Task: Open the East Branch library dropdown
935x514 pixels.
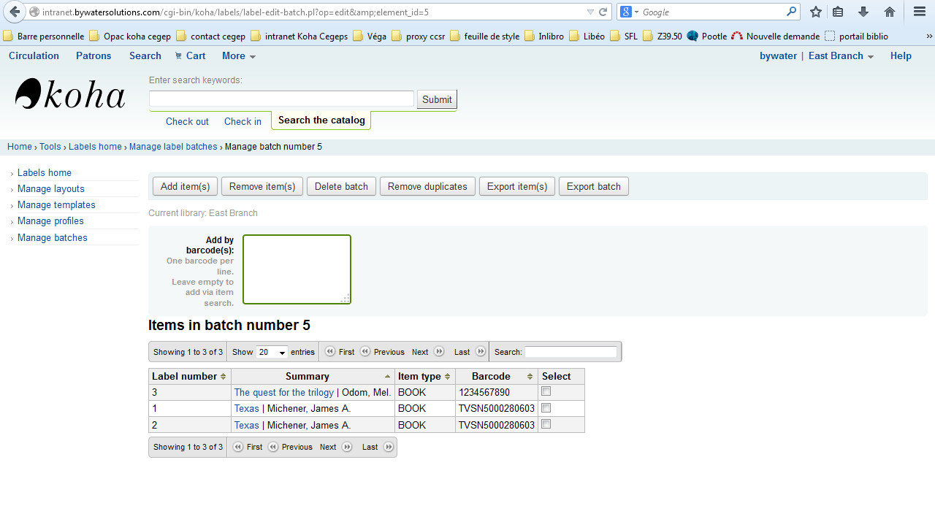Action: [841, 56]
